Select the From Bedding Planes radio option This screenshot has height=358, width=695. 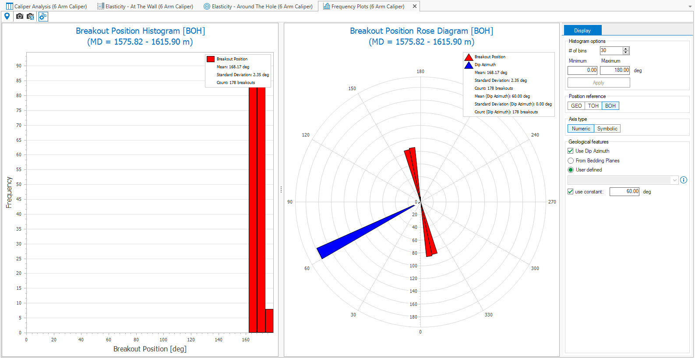pyautogui.click(x=571, y=161)
